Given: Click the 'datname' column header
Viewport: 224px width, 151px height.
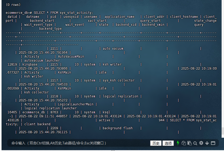Looking at the screenshot, I should (x=33, y=17).
